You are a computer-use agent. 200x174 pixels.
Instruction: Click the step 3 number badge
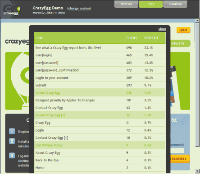[x=12, y=156]
